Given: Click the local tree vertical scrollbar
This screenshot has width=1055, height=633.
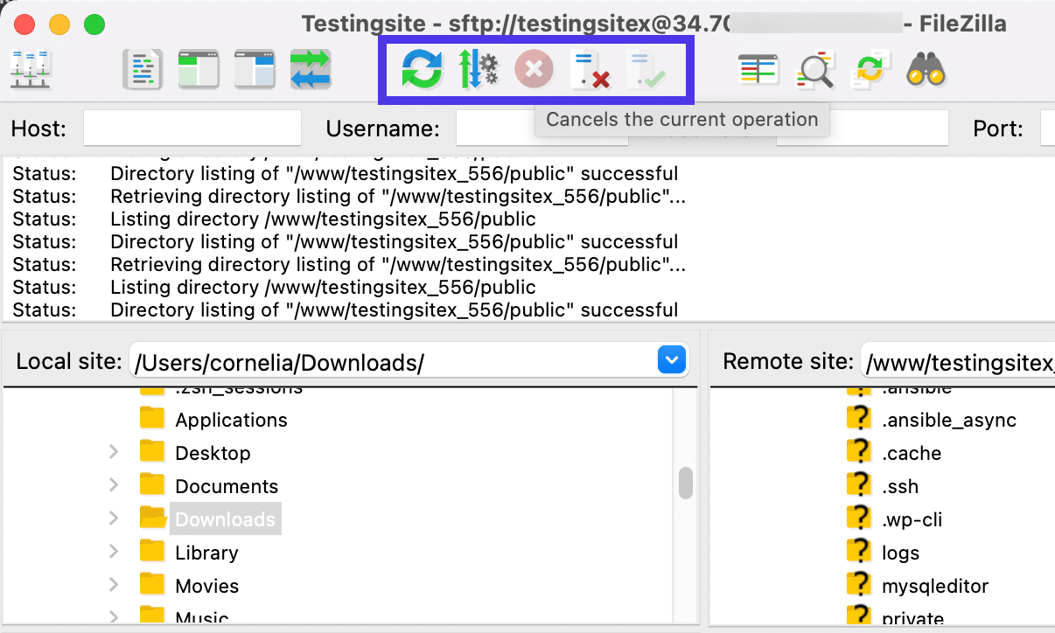Looking at the screenshot, I should point(686,483).
